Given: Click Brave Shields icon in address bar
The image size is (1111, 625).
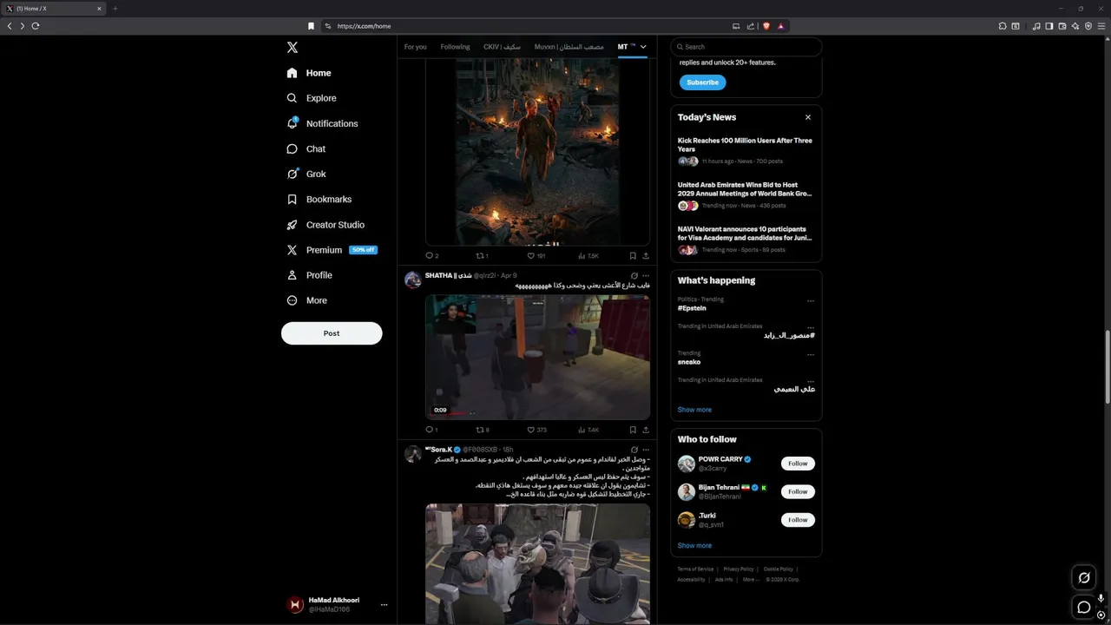Looking at the screenshot, I should tap(766, 26).
